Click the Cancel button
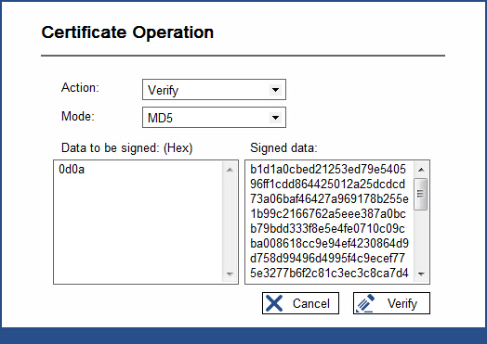487x344 pixels. (300, 303)
